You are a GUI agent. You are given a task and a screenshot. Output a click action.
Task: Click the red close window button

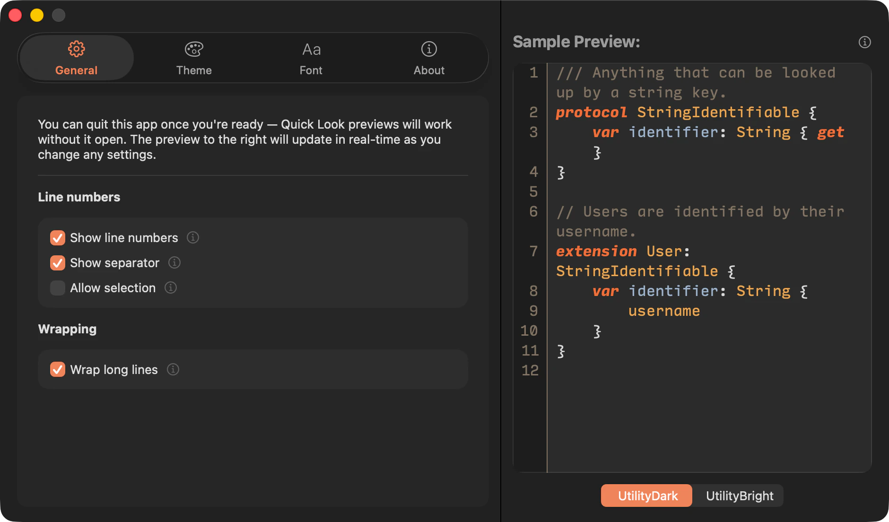[15, 15]
